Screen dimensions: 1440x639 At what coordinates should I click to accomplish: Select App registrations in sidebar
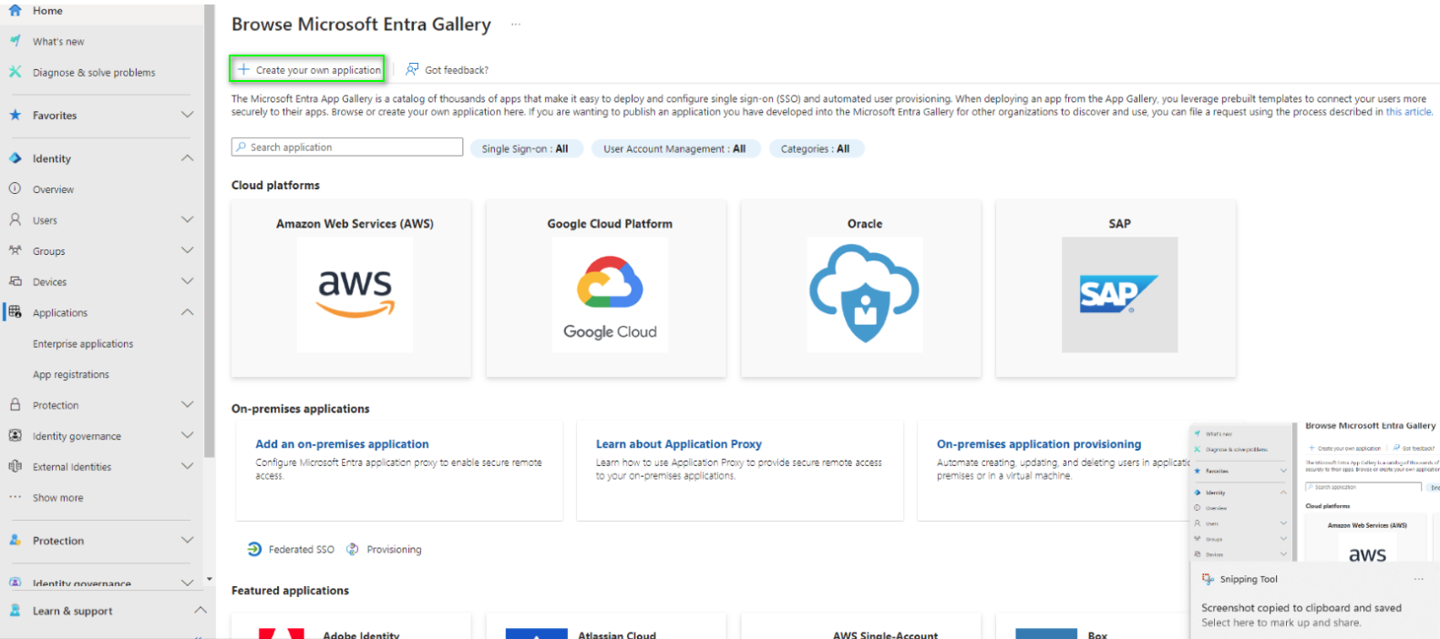click(71, 374)
